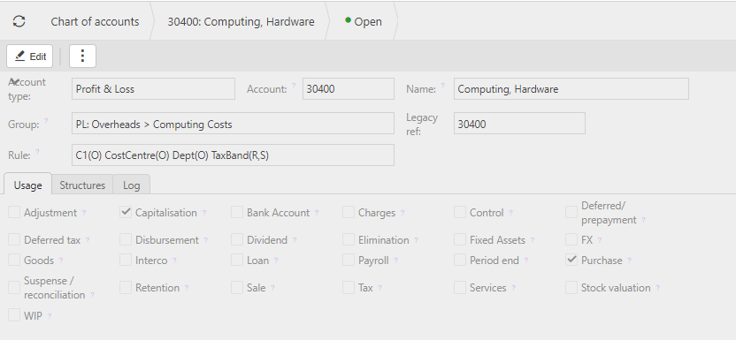Click the help icon next to Account label

click(294, 86)
